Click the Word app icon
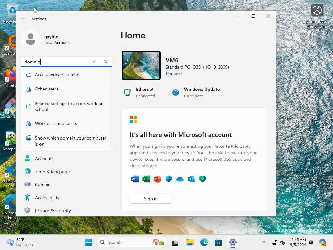 135,179
